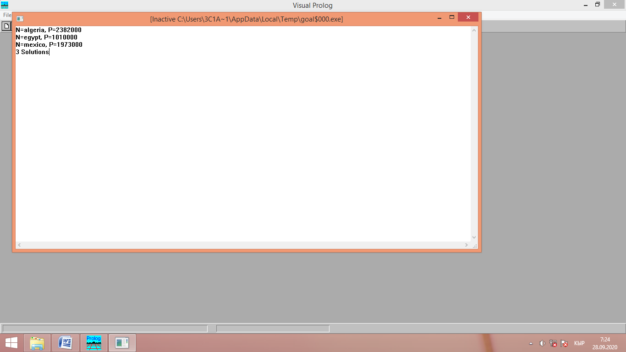Close the goal$000.exe output window

468,17
